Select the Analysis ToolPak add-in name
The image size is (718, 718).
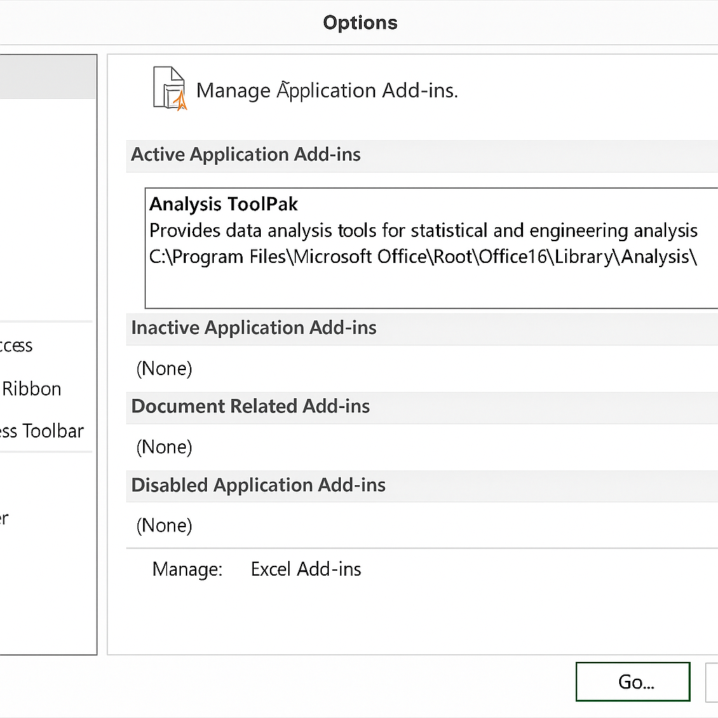tap(224, 205)
